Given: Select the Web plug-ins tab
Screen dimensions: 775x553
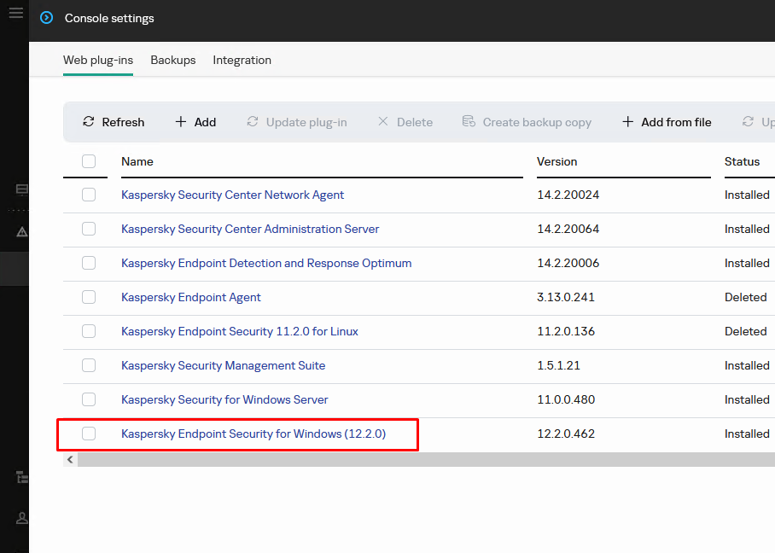Looking at the screenshot, I should (98, 61).
